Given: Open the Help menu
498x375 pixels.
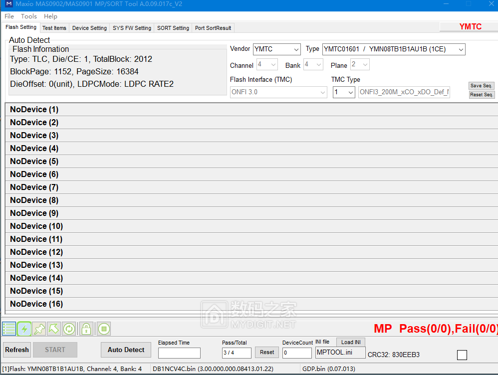Looking at the screenshot, I should 50,16.
